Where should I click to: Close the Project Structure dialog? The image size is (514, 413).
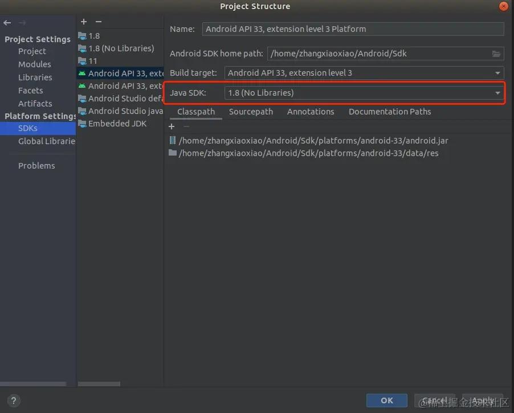[x=504, y=6]
